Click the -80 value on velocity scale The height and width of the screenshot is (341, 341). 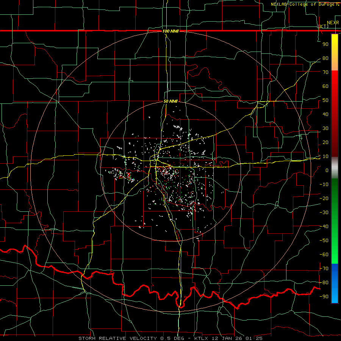(324, 283)
